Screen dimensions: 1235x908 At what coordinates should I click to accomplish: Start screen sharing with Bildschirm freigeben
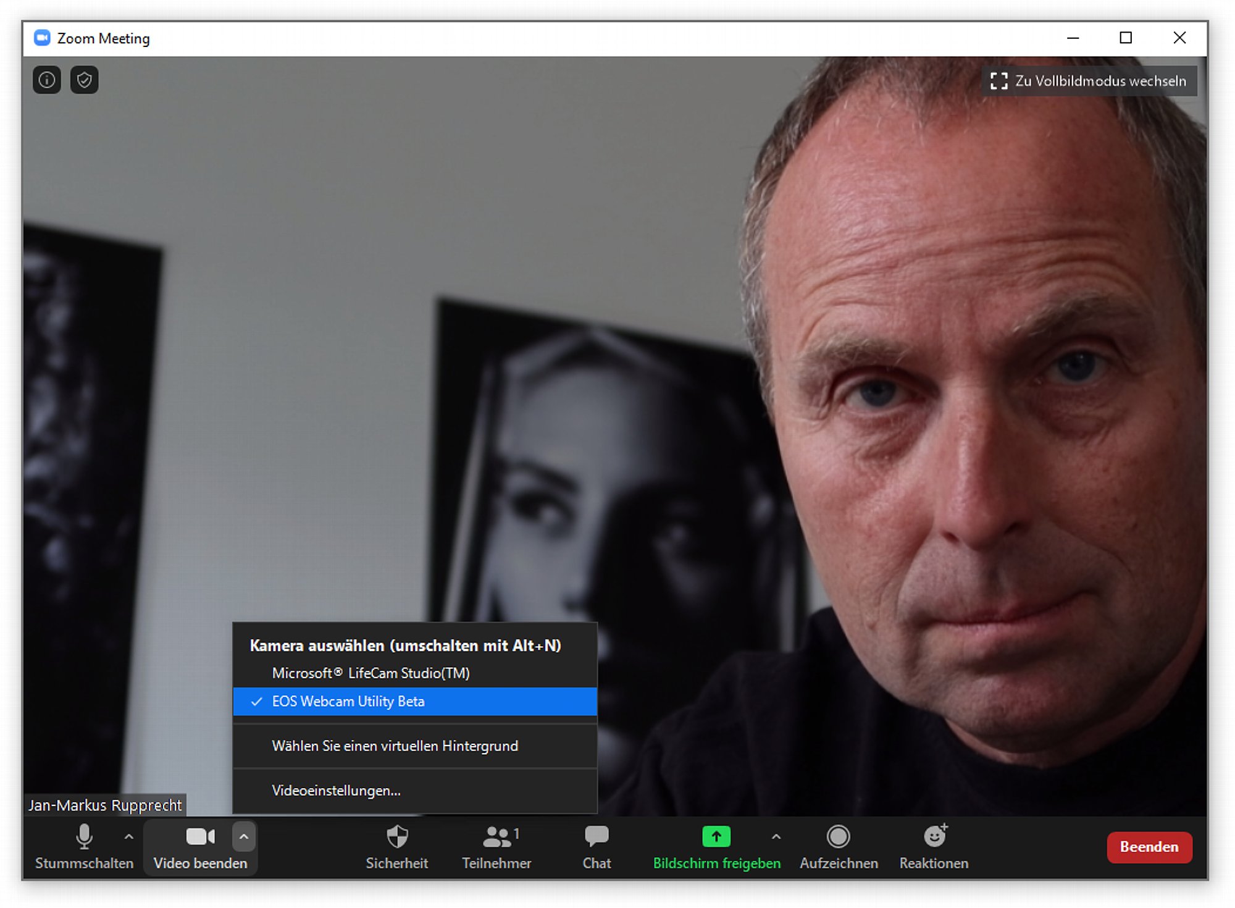pos(716,847)
